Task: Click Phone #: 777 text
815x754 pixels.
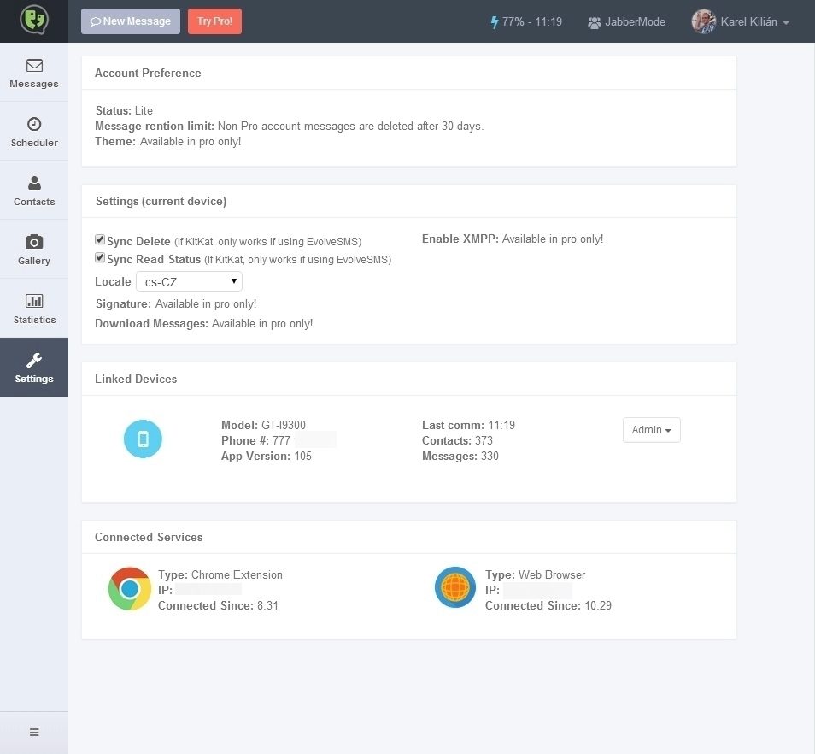Action: click(255, 440)
